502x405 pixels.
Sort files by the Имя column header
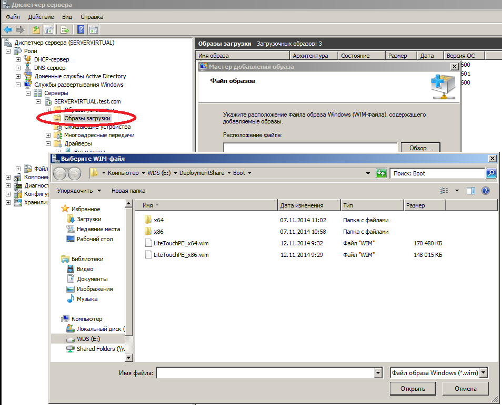tap(206, 205)
